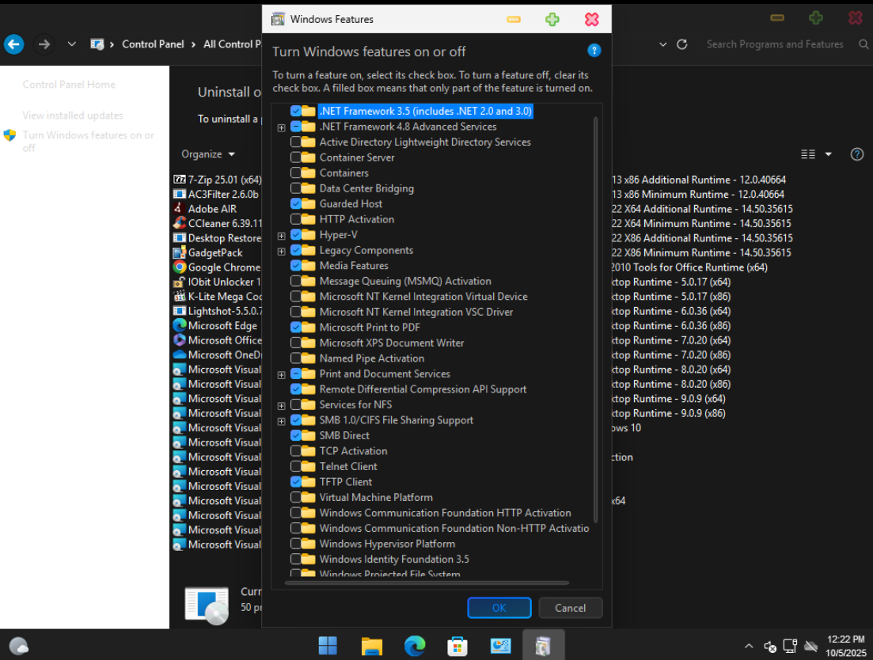Click the Windows Start button
Screen dimensions: 873x660
tap(327, 646)
